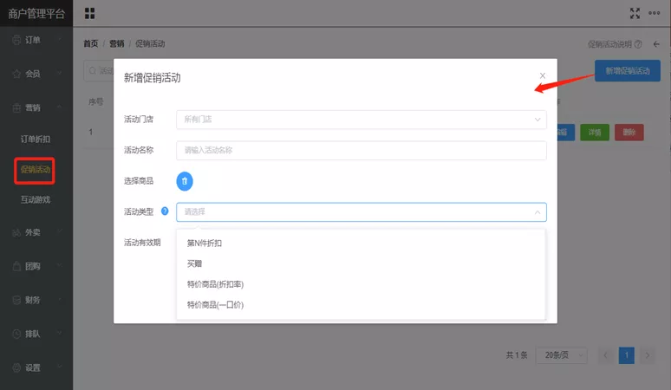Click the 设置 gear icon
The height and width of the screenshot is (390, 671).
click(x=16, y=367)
